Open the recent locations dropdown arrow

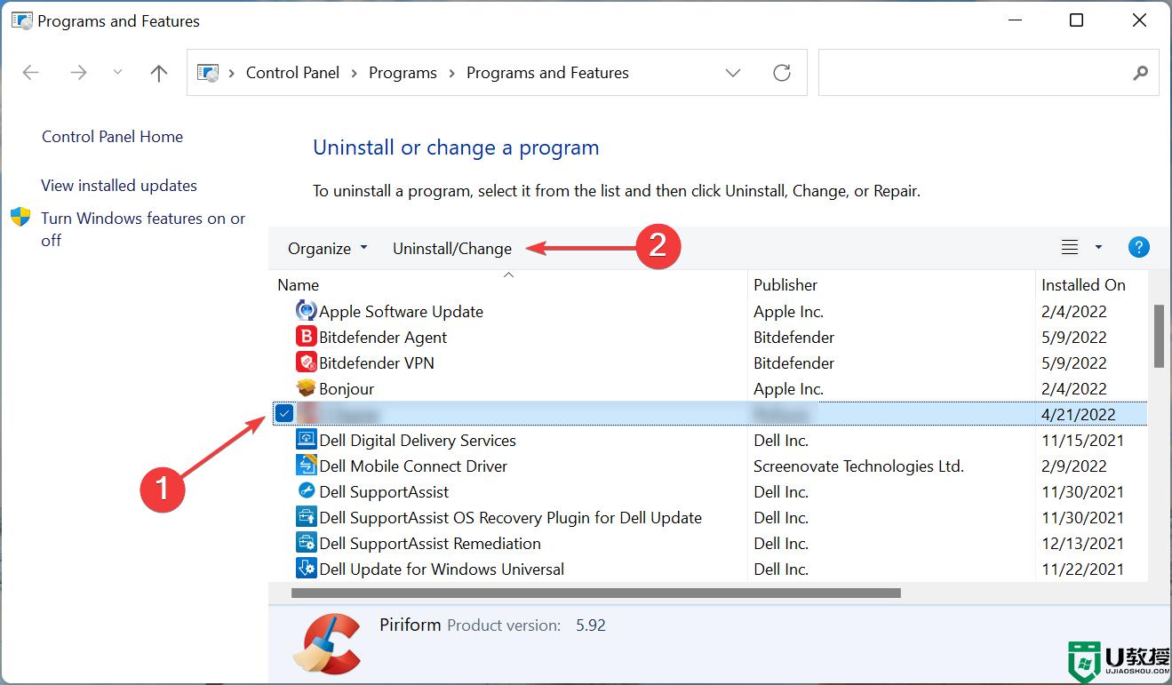click(118, 73)
